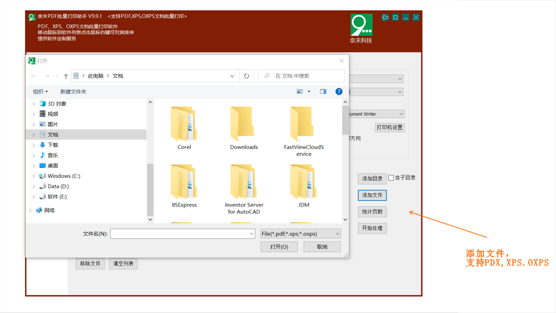Click 新建文件夹 in the toolbar
556x313 pixels.
pyautogui.click(x=73, y=92)
